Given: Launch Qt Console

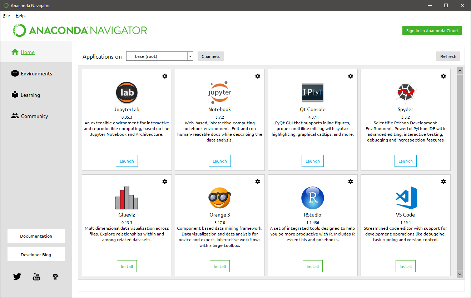Looking at the screenshot, I should point(313,161).
